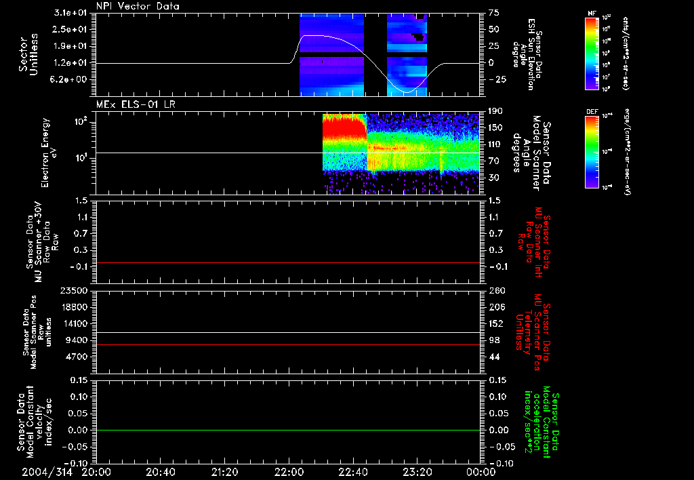Viewport: 694px width, 480px height.
Task: Select the 'Sector Unitless' axis label
Action: tap(28, 54)
